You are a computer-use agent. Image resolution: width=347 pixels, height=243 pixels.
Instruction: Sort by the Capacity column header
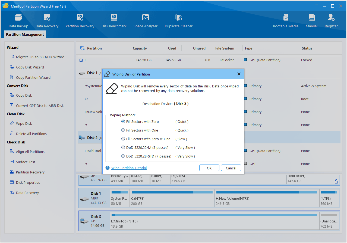[140, 48]
